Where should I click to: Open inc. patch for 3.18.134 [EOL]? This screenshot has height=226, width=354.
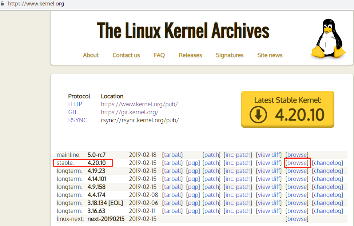pos(238,203)
